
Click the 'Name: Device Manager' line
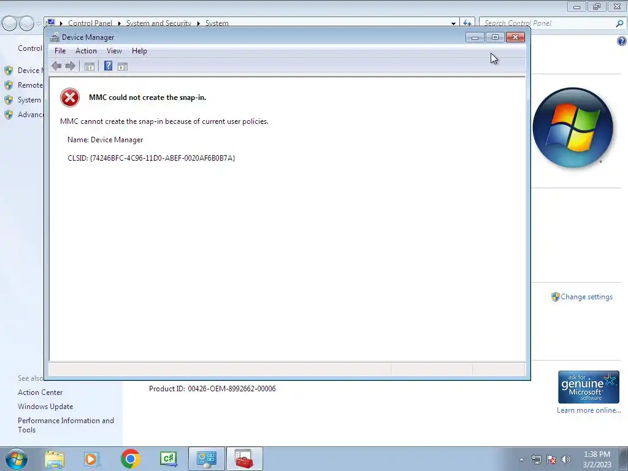105,140
